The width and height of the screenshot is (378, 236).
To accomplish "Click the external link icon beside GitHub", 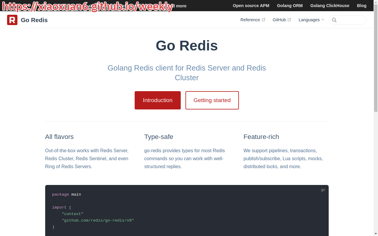I will tap(289, 20).
